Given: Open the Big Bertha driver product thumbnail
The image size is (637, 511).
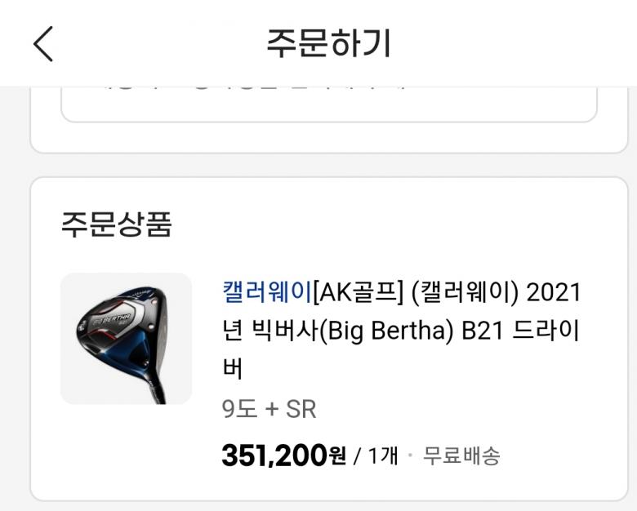Looking at the screenshot, I should click(127, 339).
